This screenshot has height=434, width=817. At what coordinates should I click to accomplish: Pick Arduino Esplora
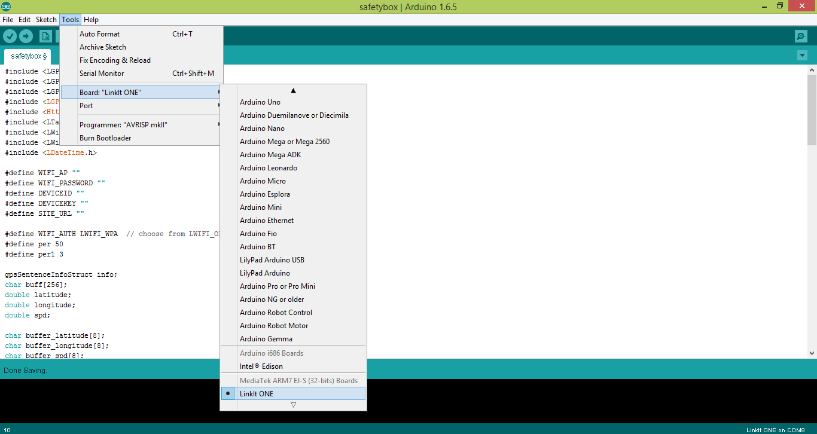[293, 194]
